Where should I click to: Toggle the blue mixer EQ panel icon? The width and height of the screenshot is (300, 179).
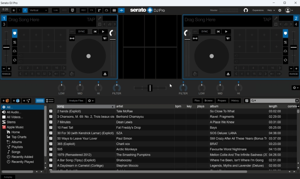pos(121,10)
